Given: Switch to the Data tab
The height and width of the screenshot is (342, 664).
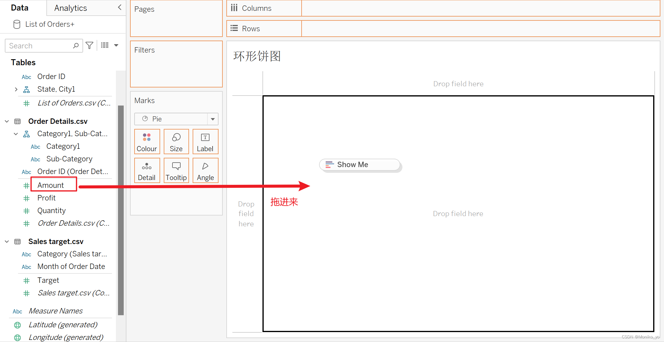Looking at the screenshot, I should coord(20,8).
